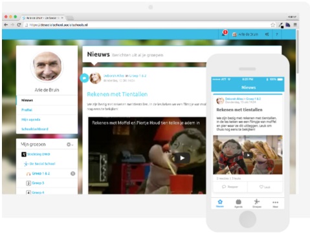Click the unread count badge beside Groep 1 & 2
This screenshot has width=310, height=236.
(72, 174)
